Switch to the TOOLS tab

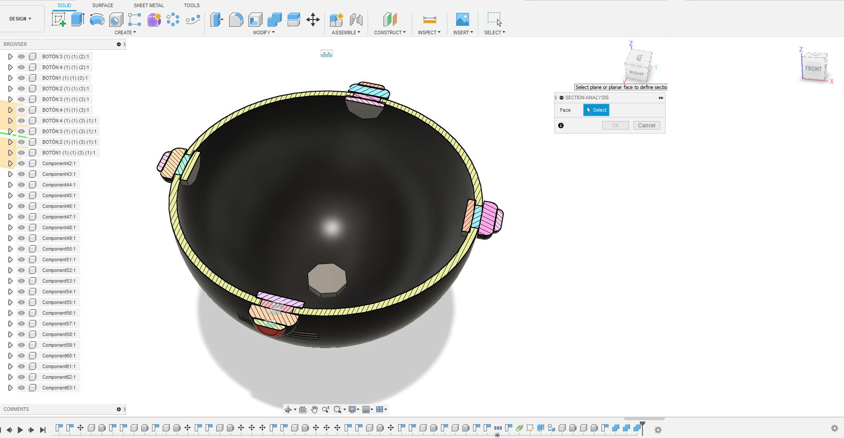[192, 5]
